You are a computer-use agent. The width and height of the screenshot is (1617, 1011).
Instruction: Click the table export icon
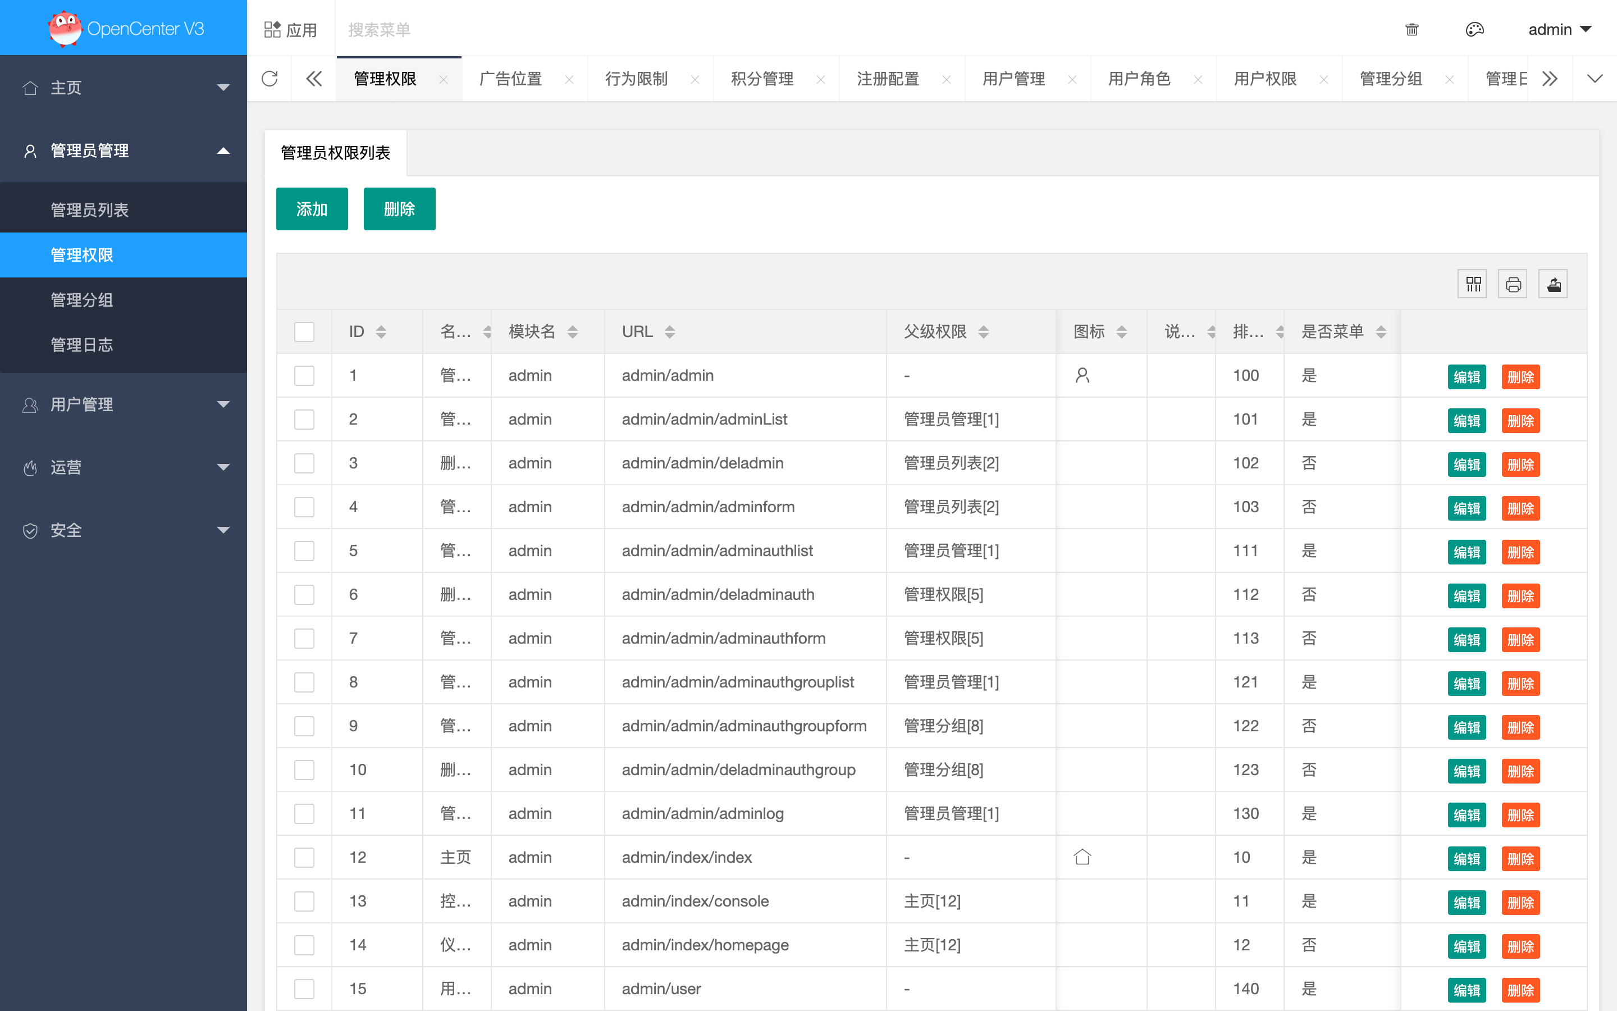pos(1554,285)
